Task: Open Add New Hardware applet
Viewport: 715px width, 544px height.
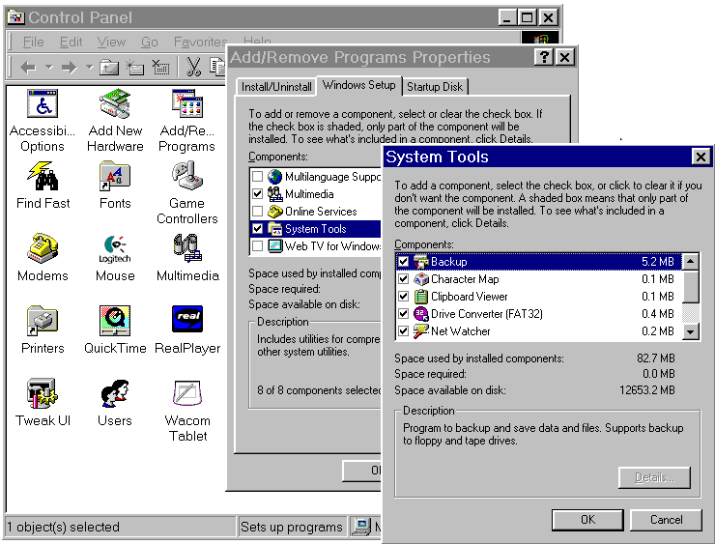Action: pos(115,105)
